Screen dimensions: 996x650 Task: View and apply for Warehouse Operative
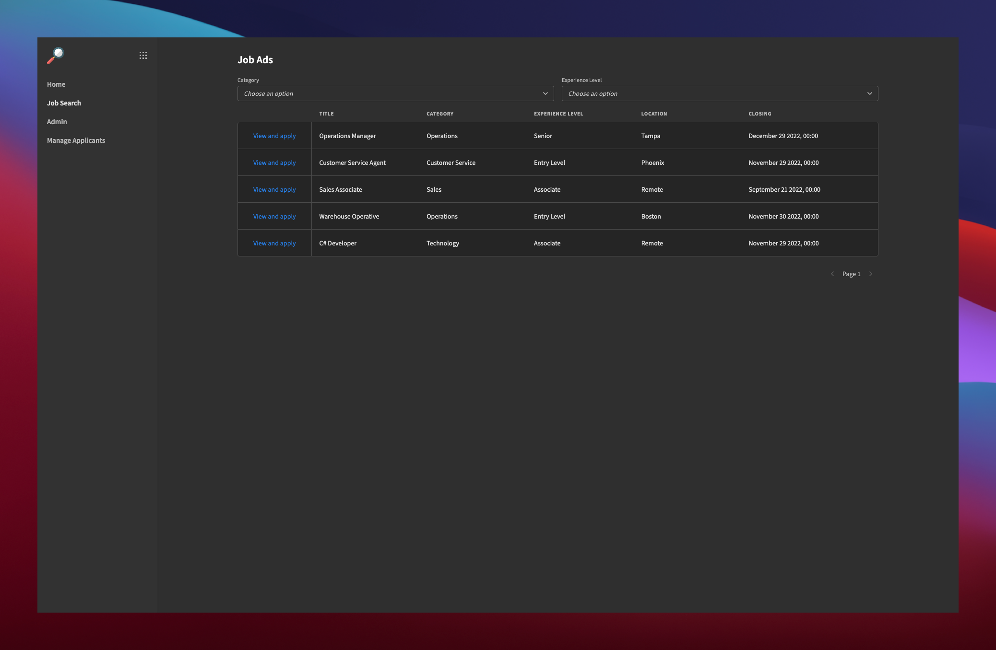274,216
